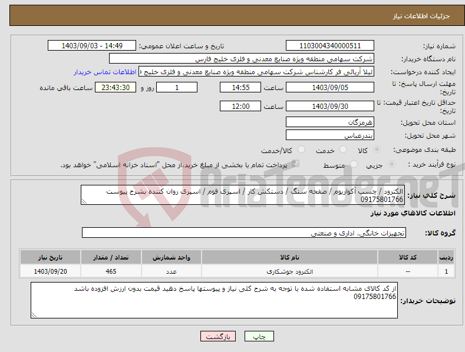465x352 pixels.
Task: Select the کالا radio button
Action: click(377, 150)
